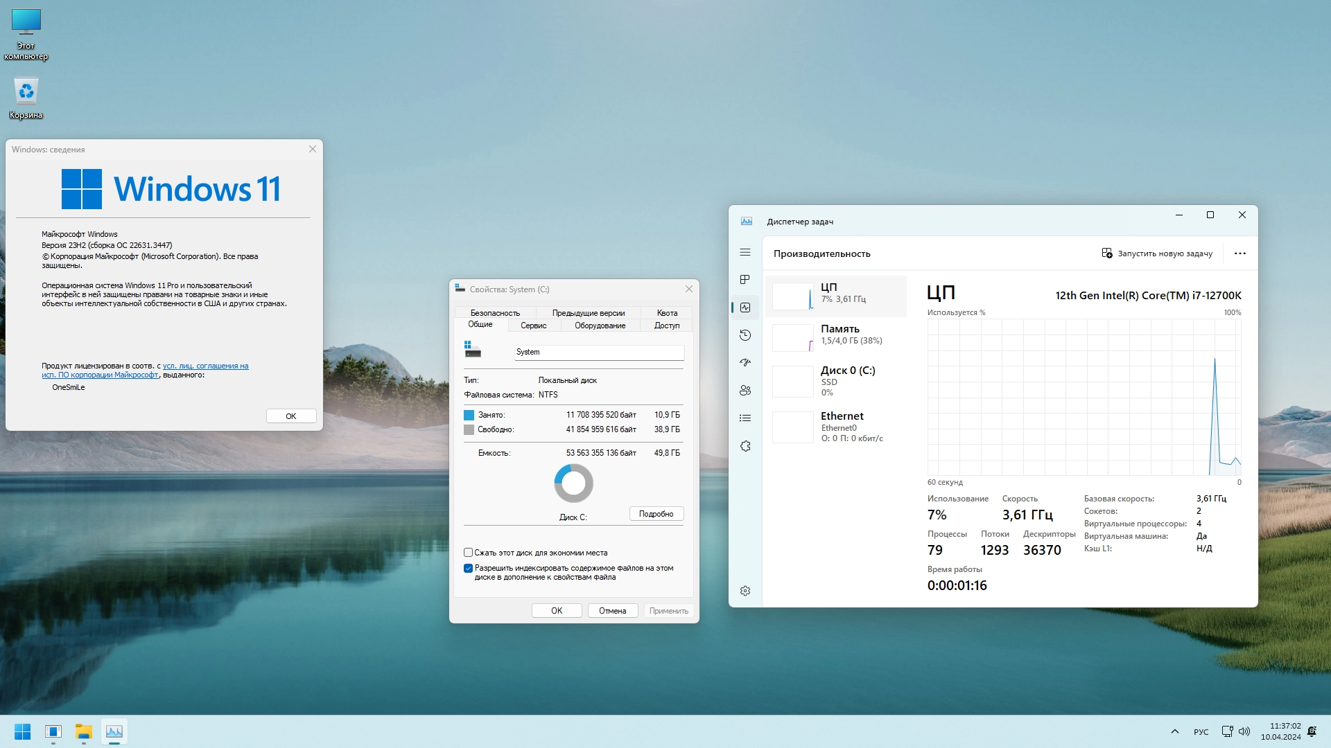Screen dimensions: 1331x748
Task: Open Details list page icon
Action: click(x=745, y=418)
